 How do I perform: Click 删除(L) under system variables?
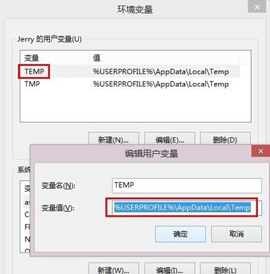(x=225, y=269)
